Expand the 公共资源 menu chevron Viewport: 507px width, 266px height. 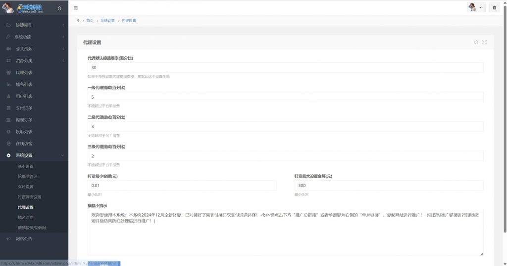(x=63, y=49)
